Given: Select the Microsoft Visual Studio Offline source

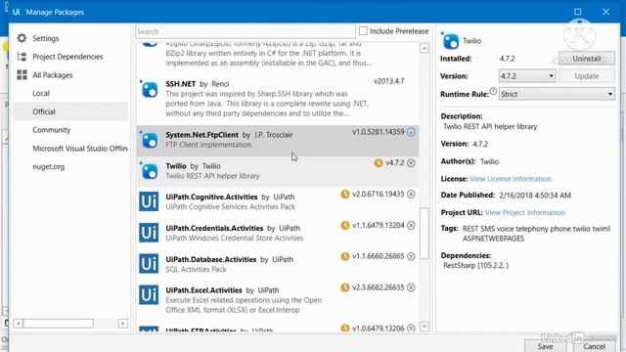Looking at the screenshot, I should pyautogui.click(x=80, y=149).
